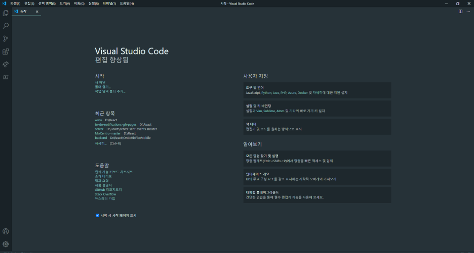
Task: Click 작업 영역 폴더 추가... link
Action: point(110,91)
